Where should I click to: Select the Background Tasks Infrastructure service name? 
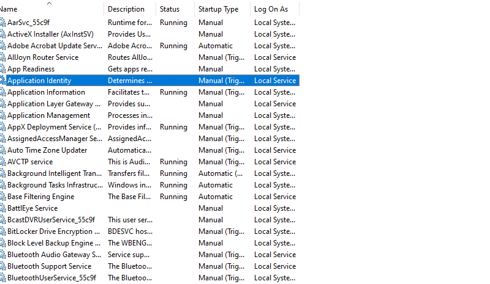point(55,185)
